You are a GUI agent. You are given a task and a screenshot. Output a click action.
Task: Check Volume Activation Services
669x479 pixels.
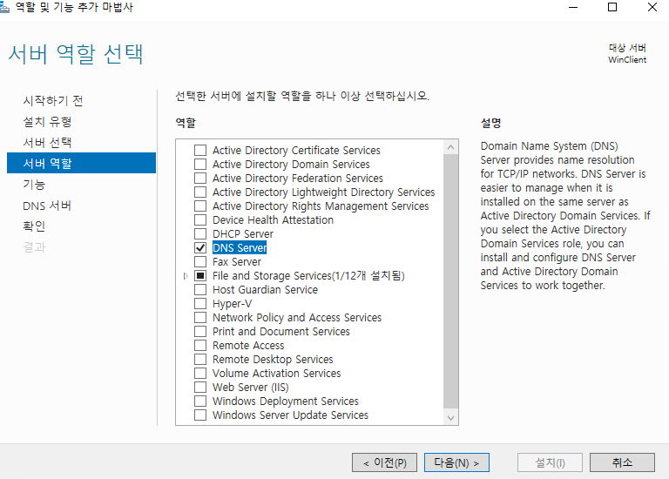point(200,374)
